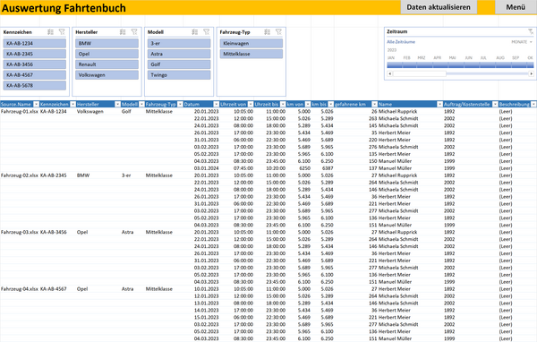Select the AUG month bar in timeline
The image size is (537, 342).
tap(503, 65)
